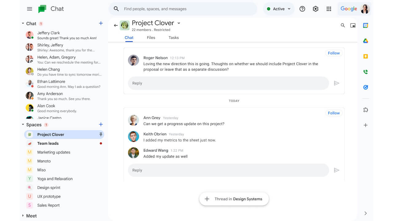Image resolution: width=393 pixels, height=221 pixels.
Task: Create a new space with the plus button
Action: coord(101,124)
